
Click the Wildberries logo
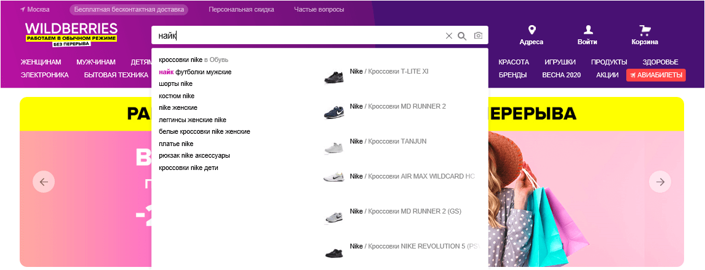[x=71, y=34]
